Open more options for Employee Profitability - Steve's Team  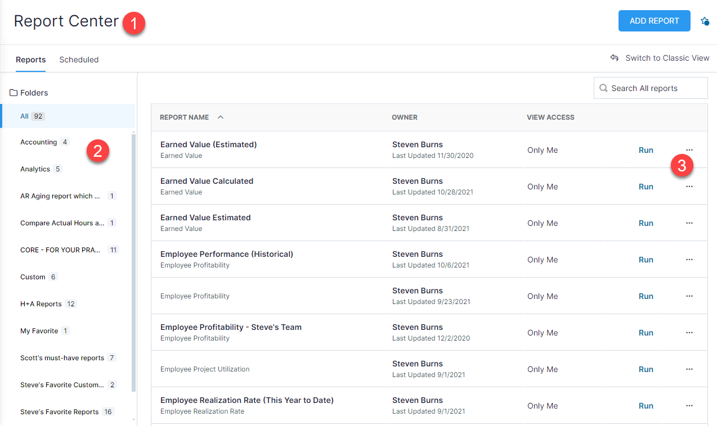[x=689, y=333]
